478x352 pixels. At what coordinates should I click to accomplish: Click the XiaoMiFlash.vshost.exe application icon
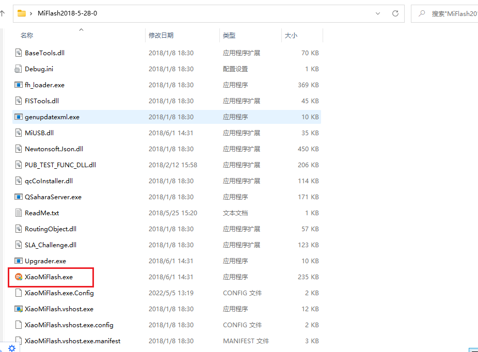click(19, 309)
